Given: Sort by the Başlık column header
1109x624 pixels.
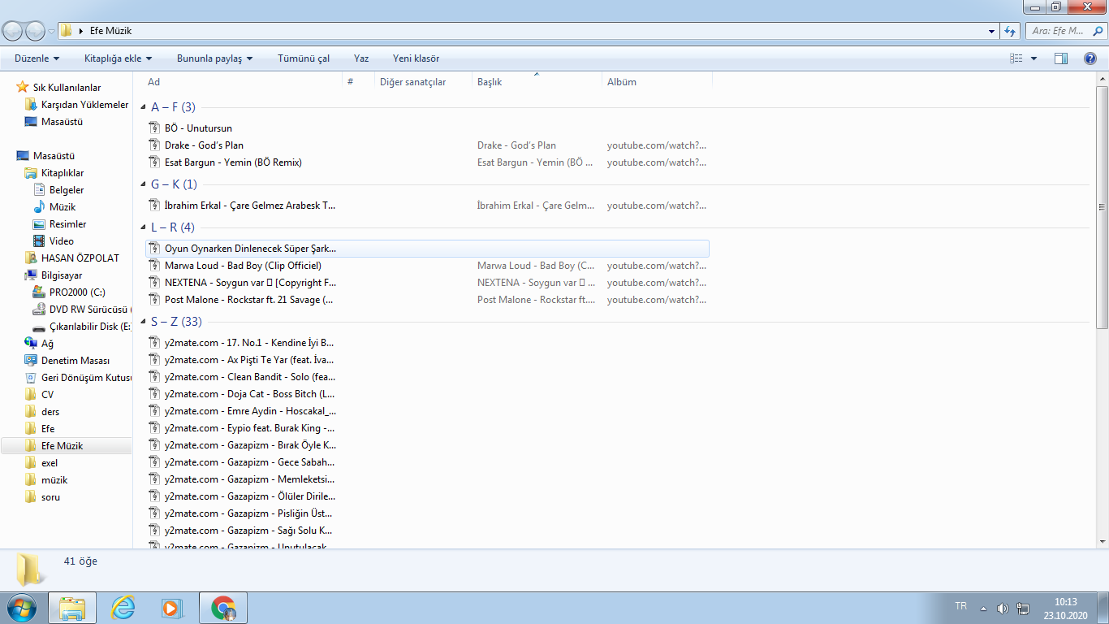Looking at the screenshot, I should click(537, 82).
